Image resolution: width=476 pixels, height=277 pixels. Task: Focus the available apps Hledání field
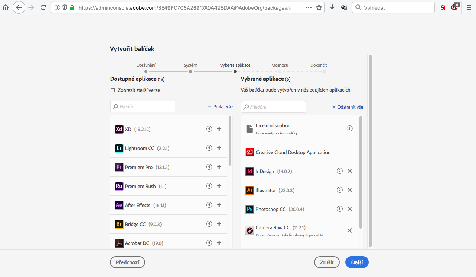(143, 106)
